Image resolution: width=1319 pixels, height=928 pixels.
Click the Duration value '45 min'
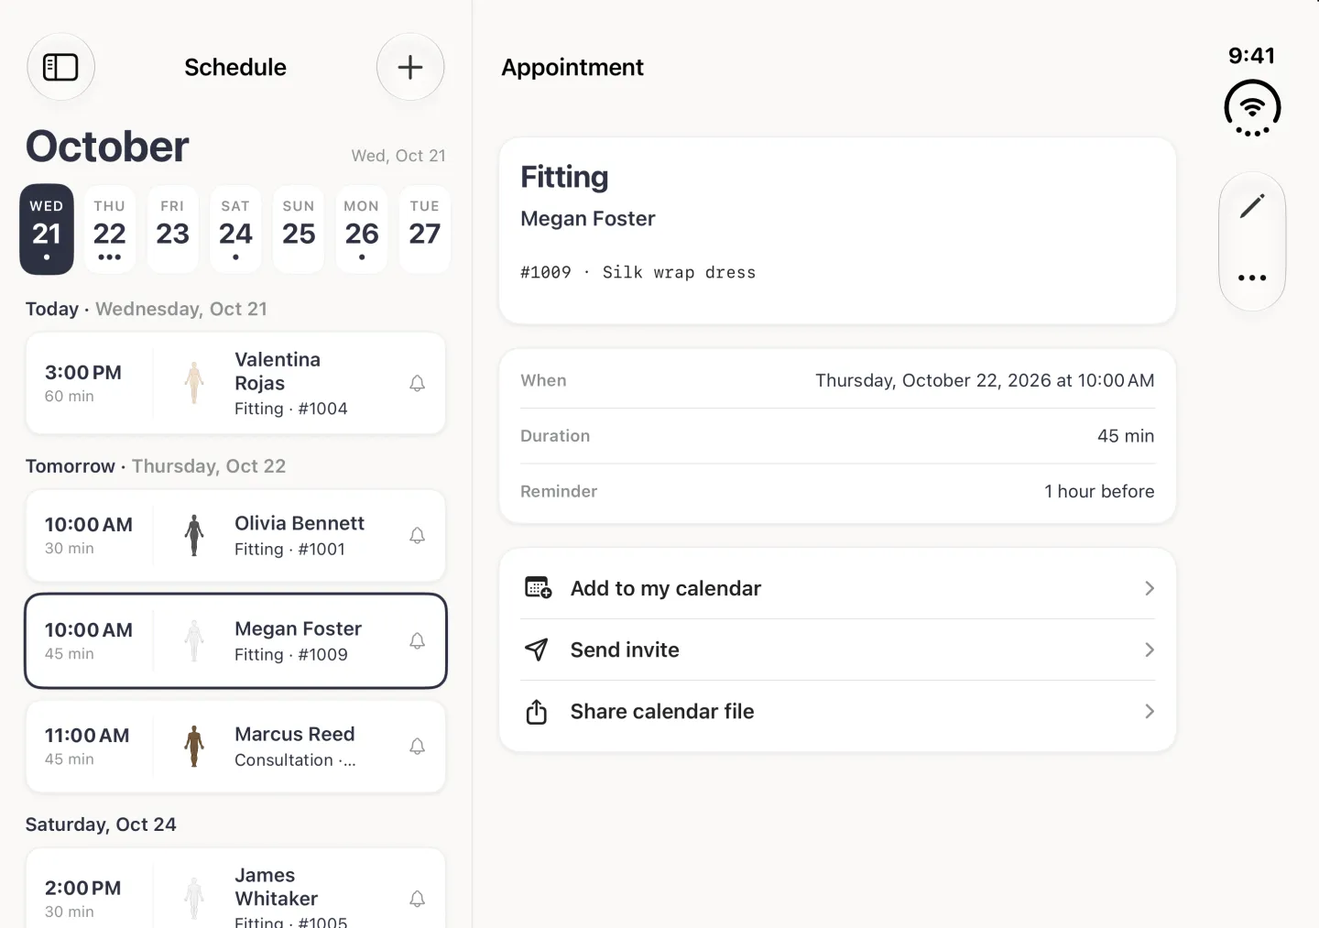(x=1126, y=436)
